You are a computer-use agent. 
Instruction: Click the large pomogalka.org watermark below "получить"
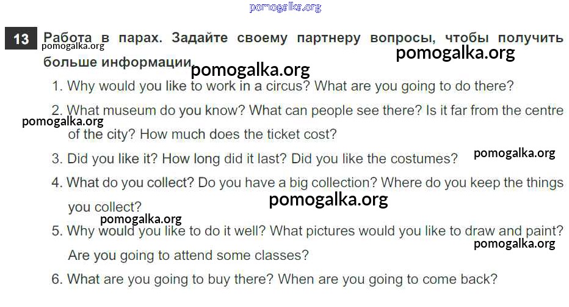455,53
